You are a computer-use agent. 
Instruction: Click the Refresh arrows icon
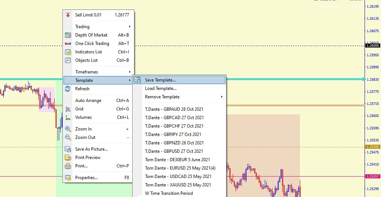click(x=68, y=89)
